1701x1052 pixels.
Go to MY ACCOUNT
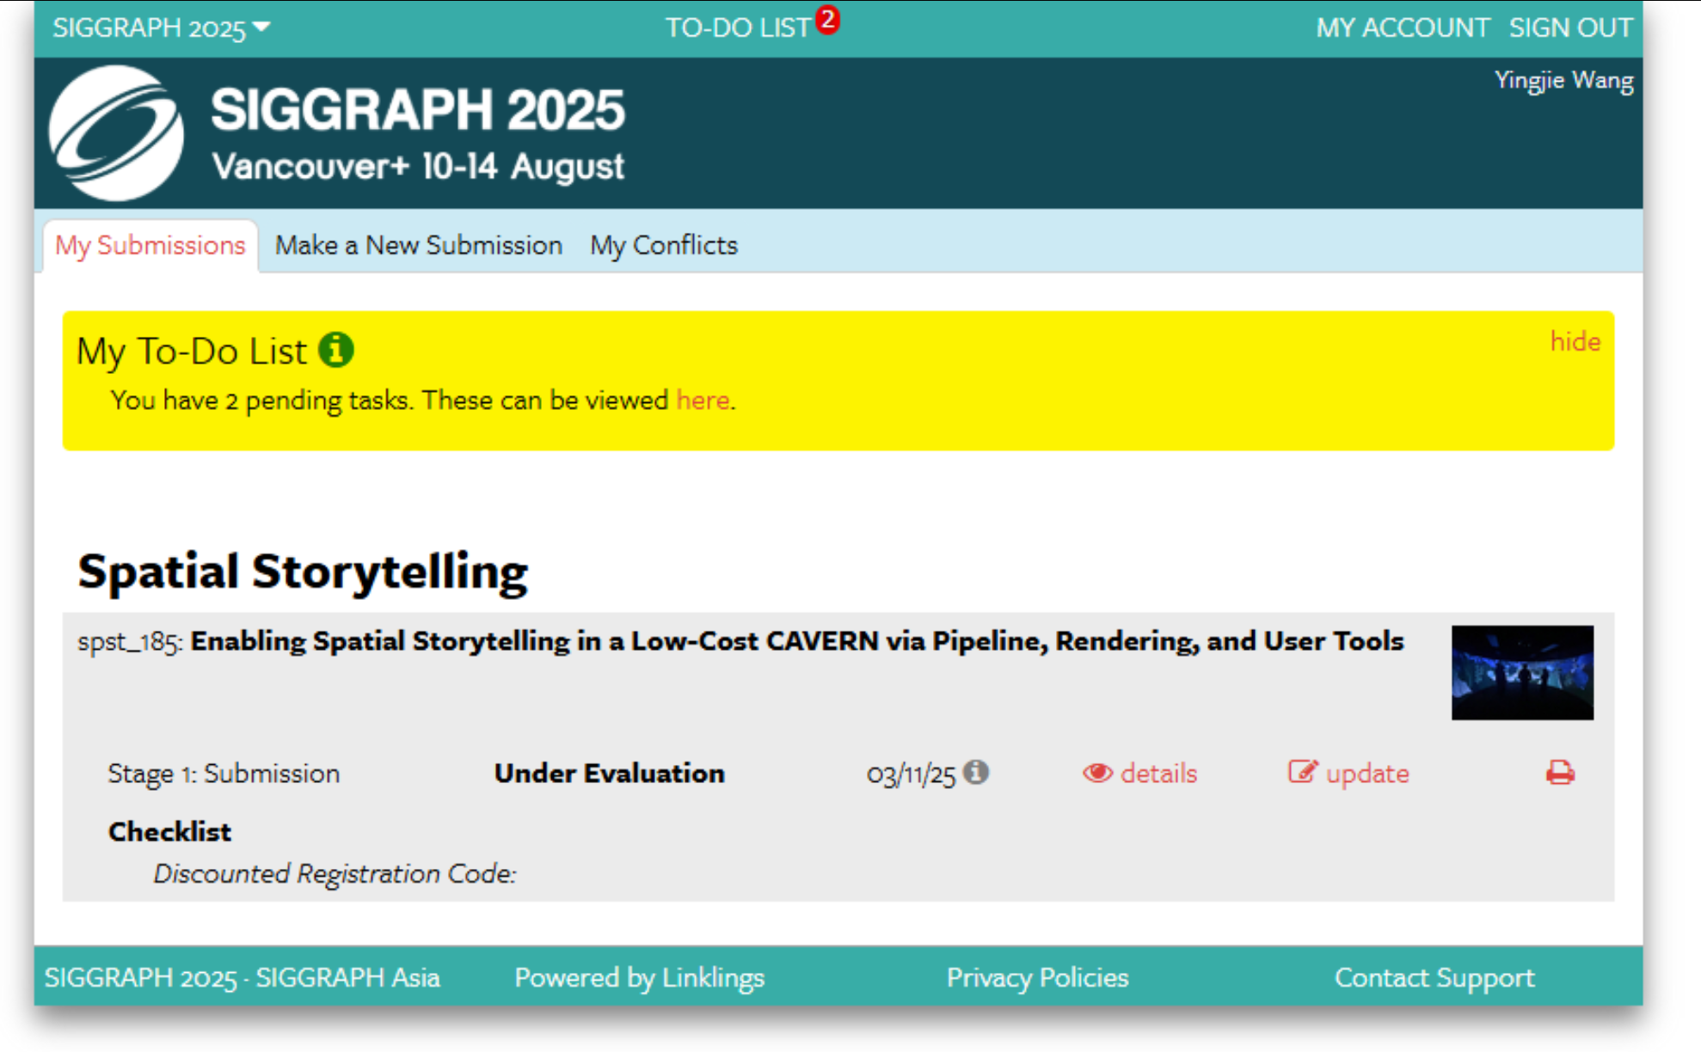pyautogui.click(x=1403, y=28)
